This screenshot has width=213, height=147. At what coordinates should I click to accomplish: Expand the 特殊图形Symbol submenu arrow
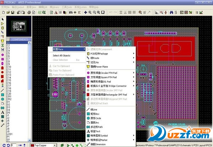(134, 135)
